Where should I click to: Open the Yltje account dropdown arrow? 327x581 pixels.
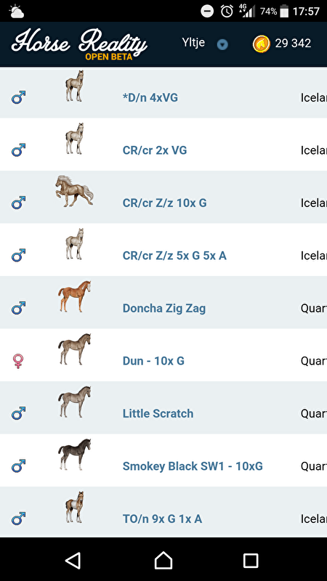click(222, 45)
